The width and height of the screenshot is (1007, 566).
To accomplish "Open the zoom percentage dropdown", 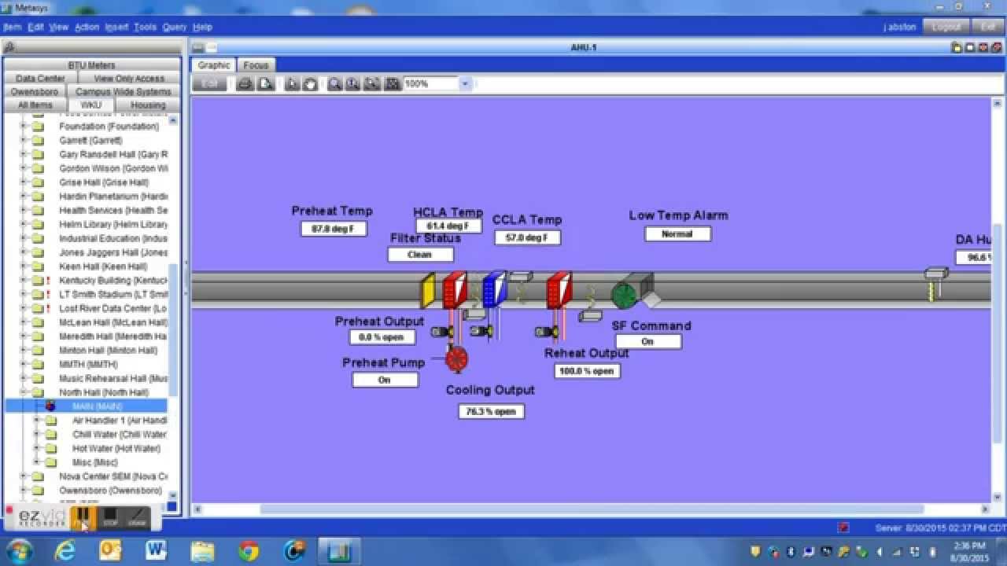I will click(464, 83).
